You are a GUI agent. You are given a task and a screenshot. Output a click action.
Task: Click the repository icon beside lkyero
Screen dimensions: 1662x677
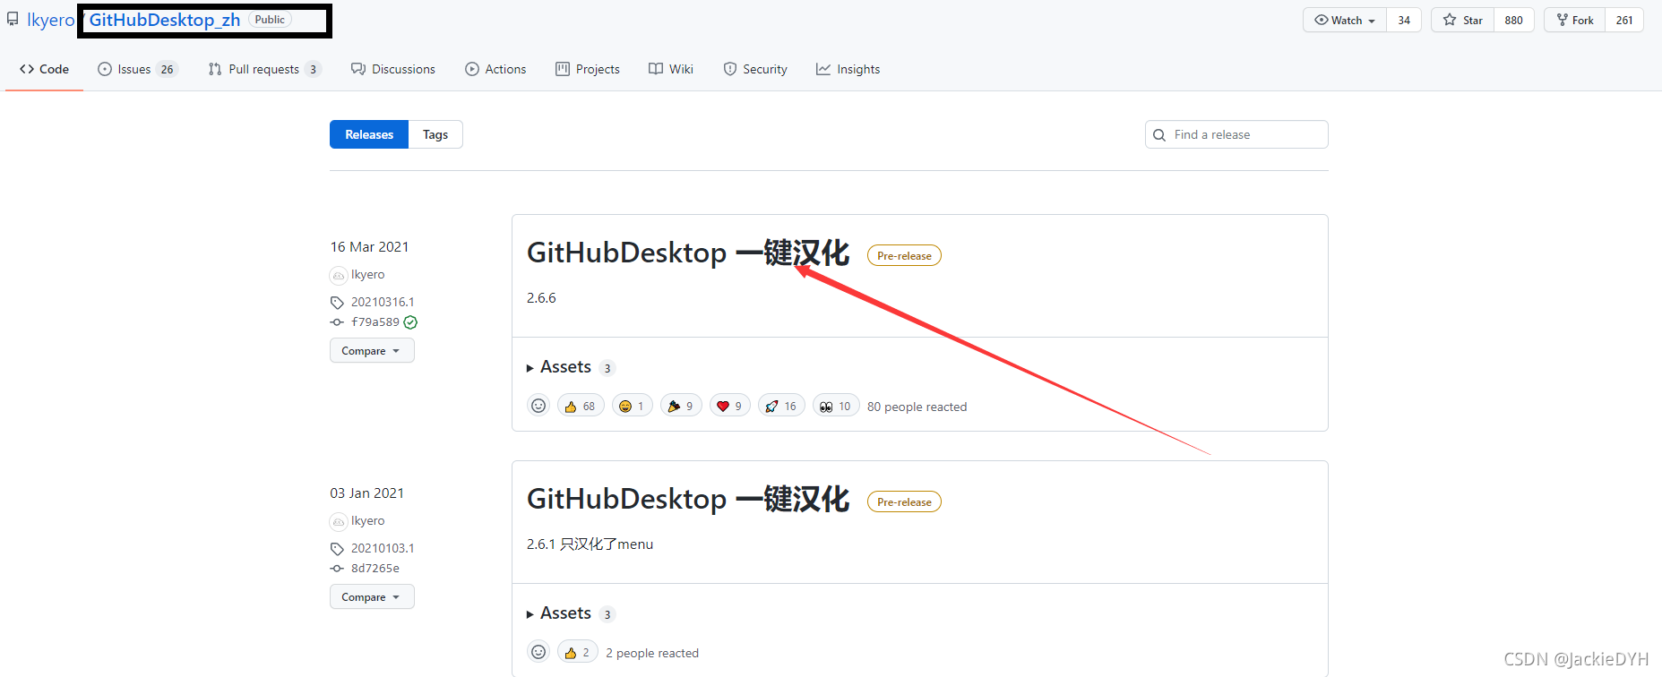tap(13, 19)
